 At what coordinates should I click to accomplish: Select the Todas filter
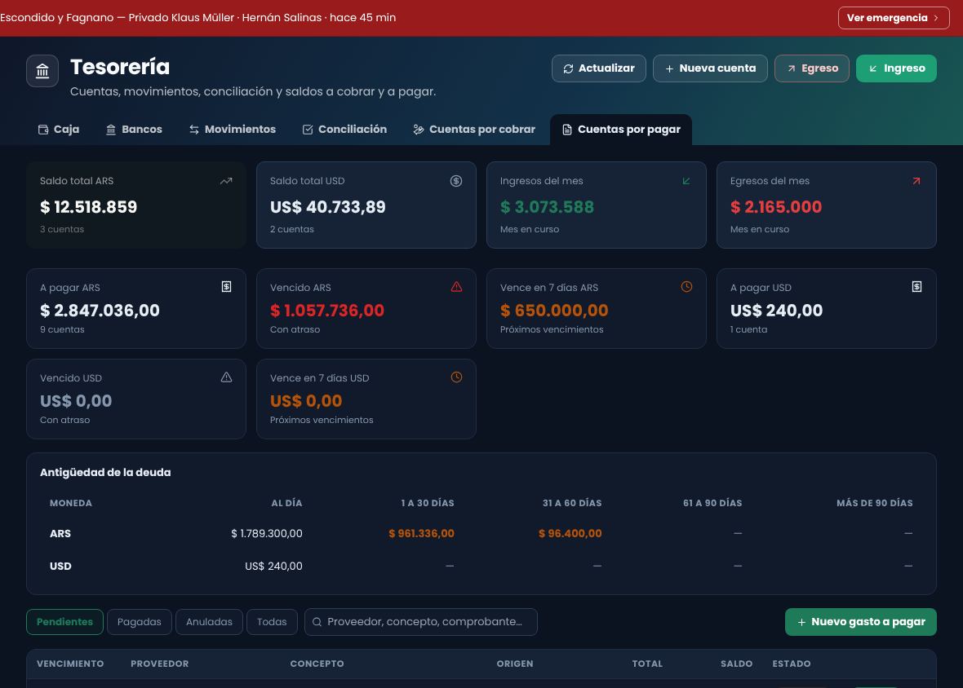tap(272, 622)
